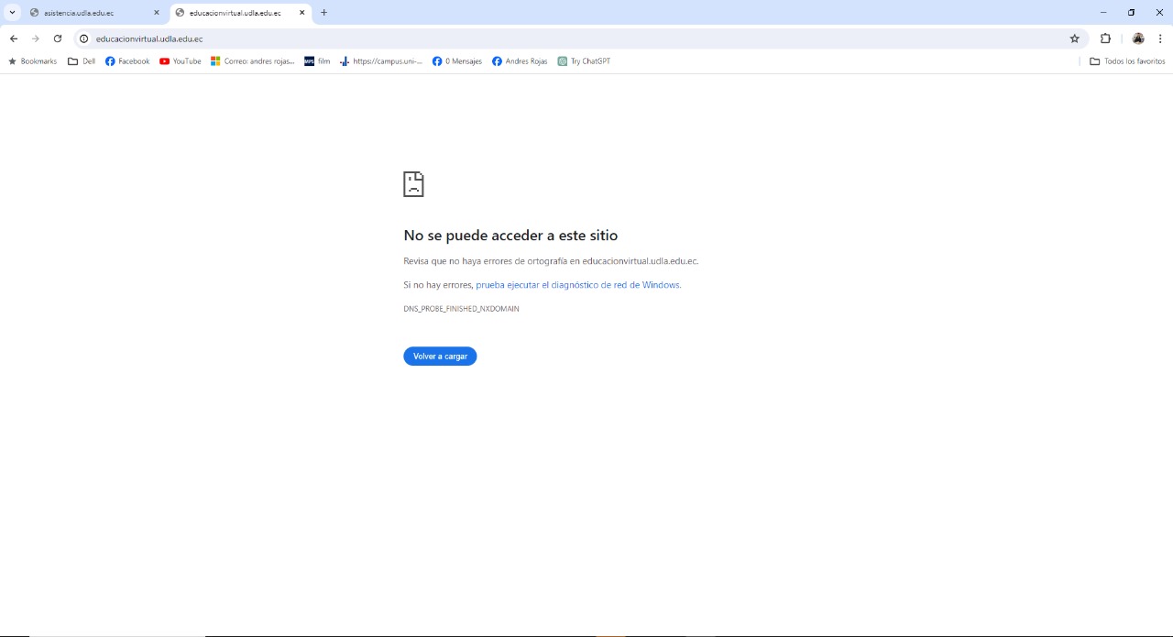Open the Windows network diagnostics link

(577, 285)
